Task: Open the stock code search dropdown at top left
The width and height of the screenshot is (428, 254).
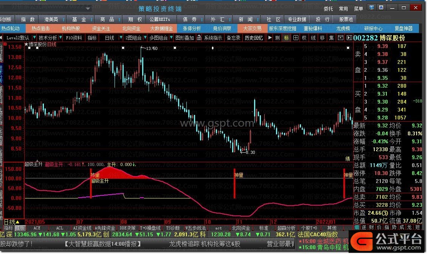Action: [x=88, y=8]
